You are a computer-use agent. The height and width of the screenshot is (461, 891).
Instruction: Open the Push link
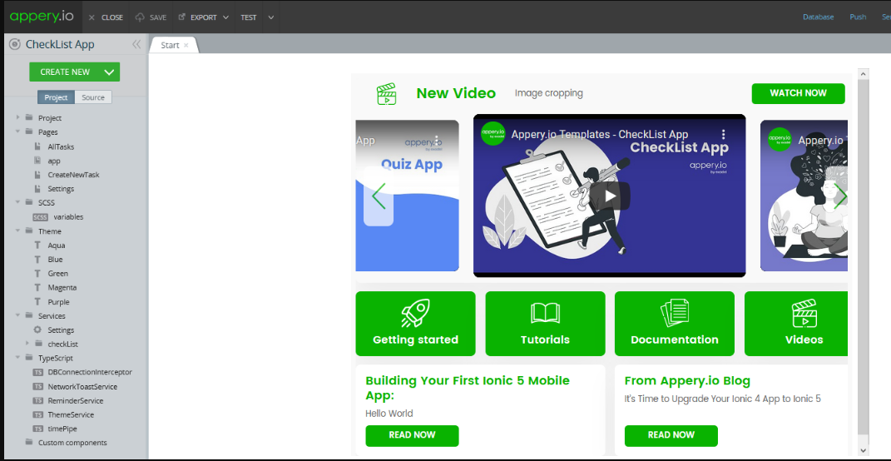pos(858,17)
